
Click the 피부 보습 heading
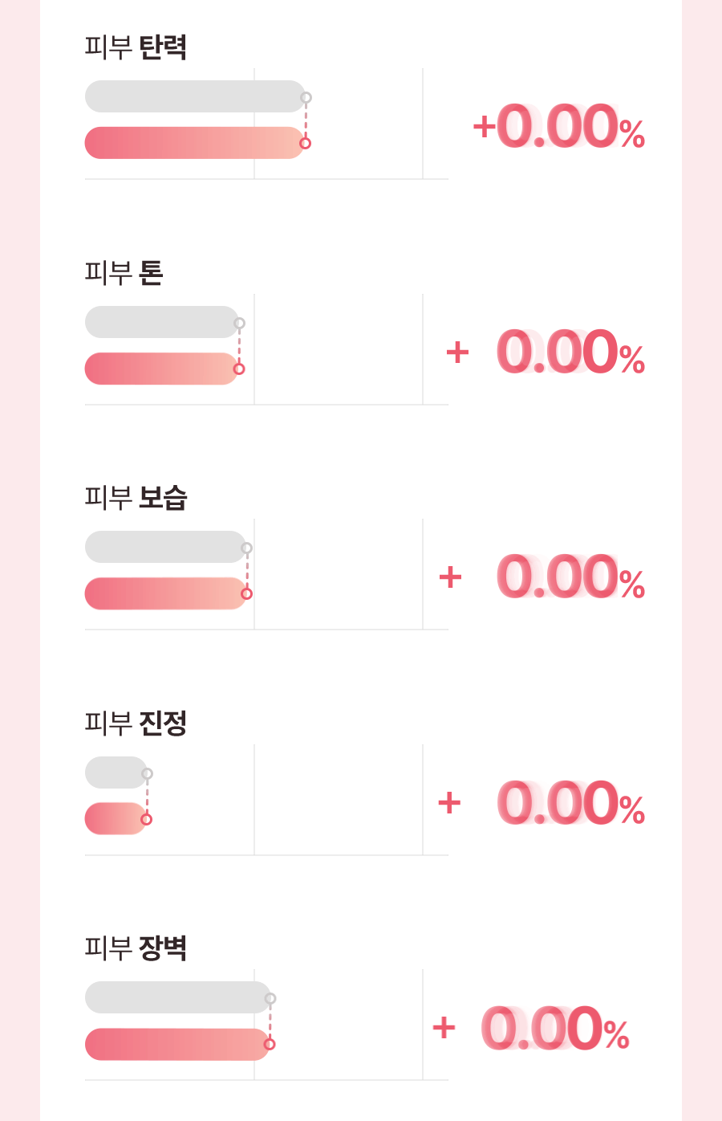(136, 498)
